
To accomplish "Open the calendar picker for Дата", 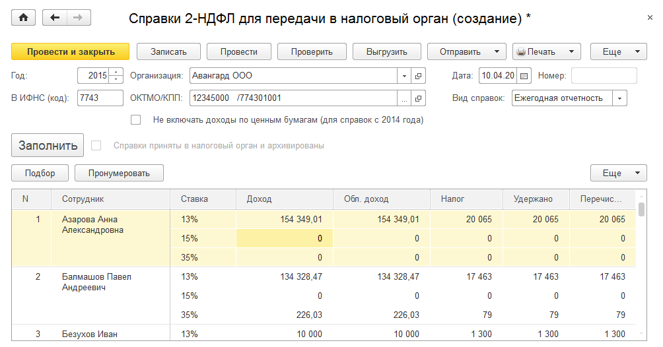I will click(524, 76).
